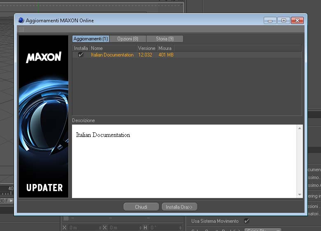The height and width of the screenshot is (231, 321).
Task: Click the description scrollbar down arrow
Action: pyautogui.click(x=300, y=194)
